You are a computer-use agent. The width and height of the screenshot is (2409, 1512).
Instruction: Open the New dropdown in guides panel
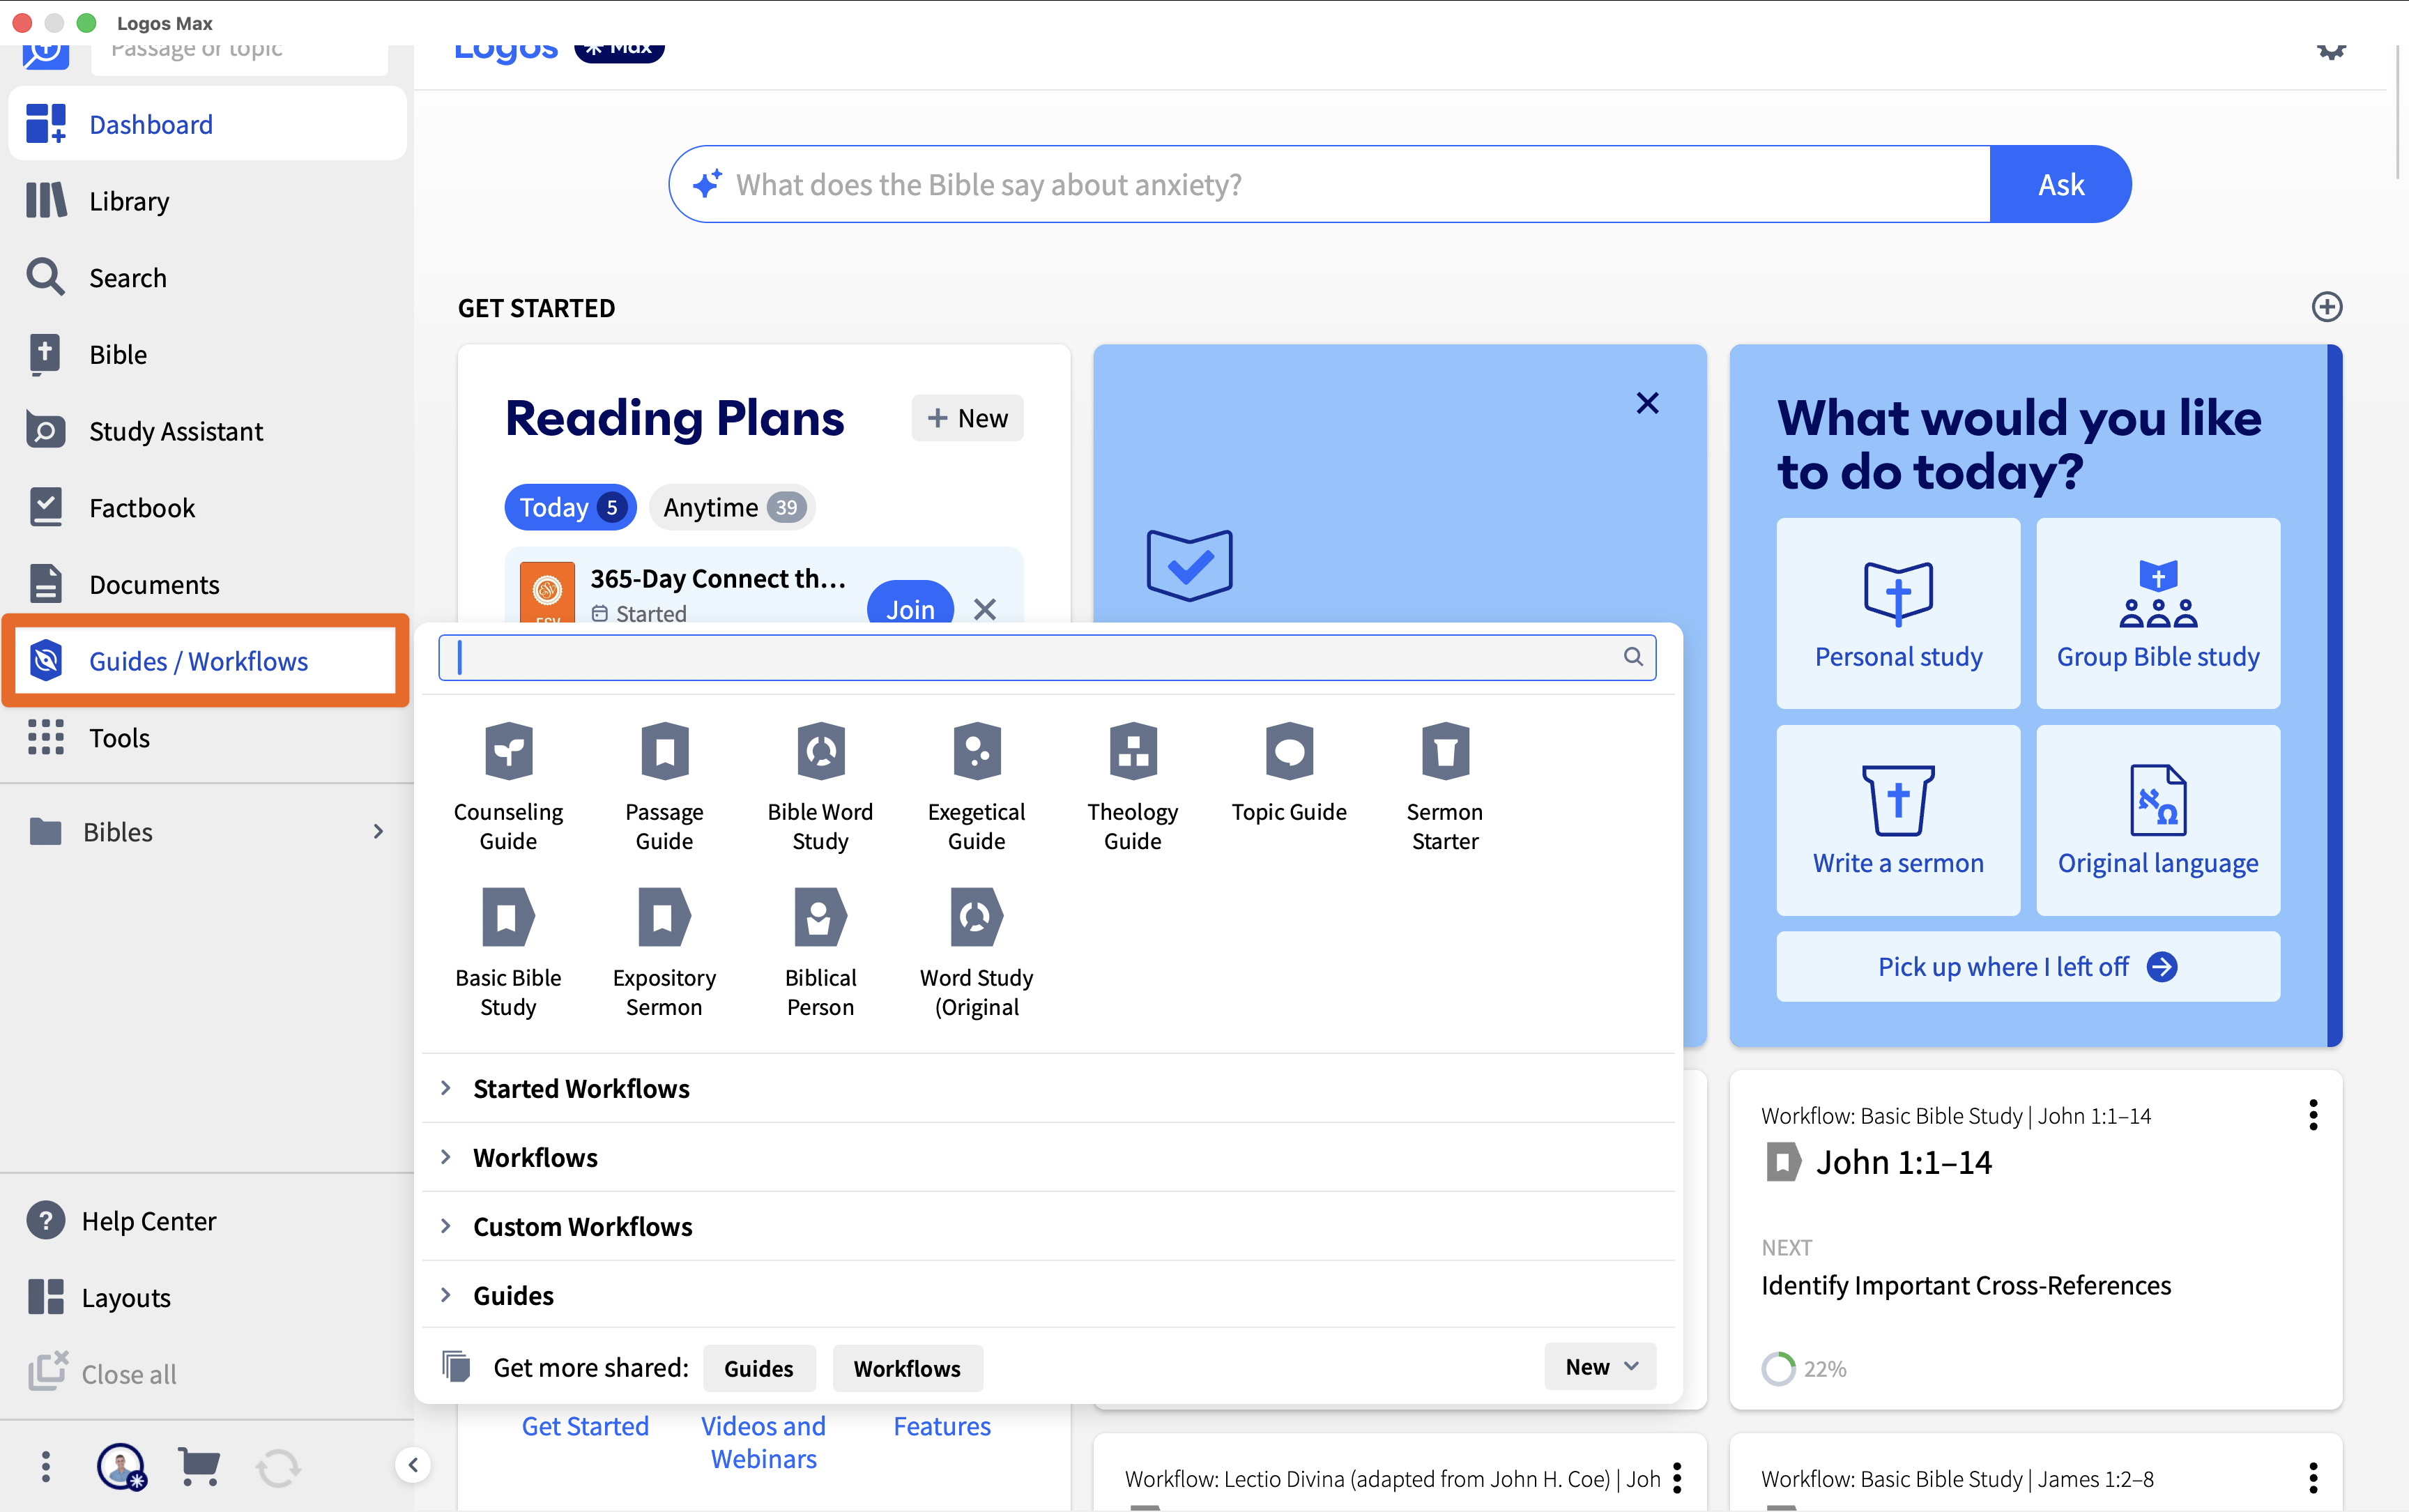pos(1600,1367)
